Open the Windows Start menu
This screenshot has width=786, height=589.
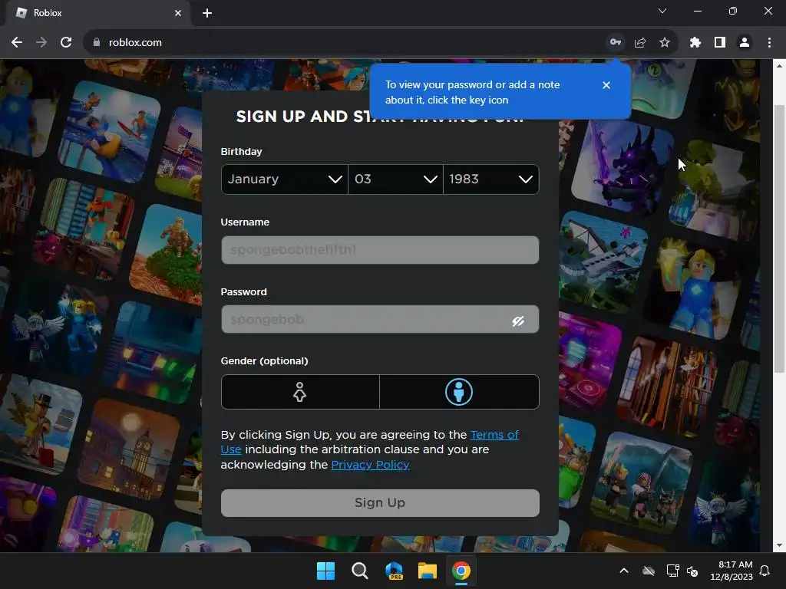325,571
